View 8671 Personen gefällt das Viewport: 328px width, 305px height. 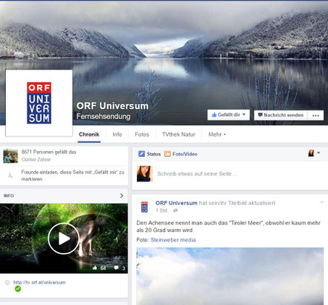click(x=49, y=152)
